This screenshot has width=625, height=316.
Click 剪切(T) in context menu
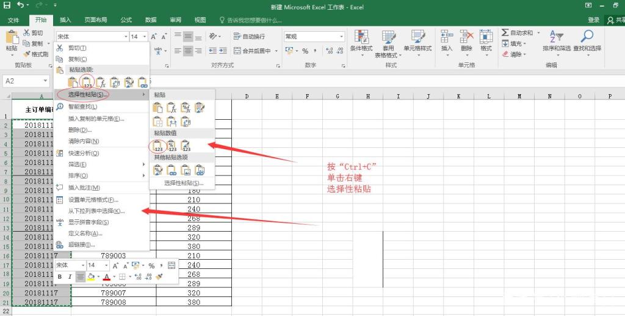pos(101,48)
